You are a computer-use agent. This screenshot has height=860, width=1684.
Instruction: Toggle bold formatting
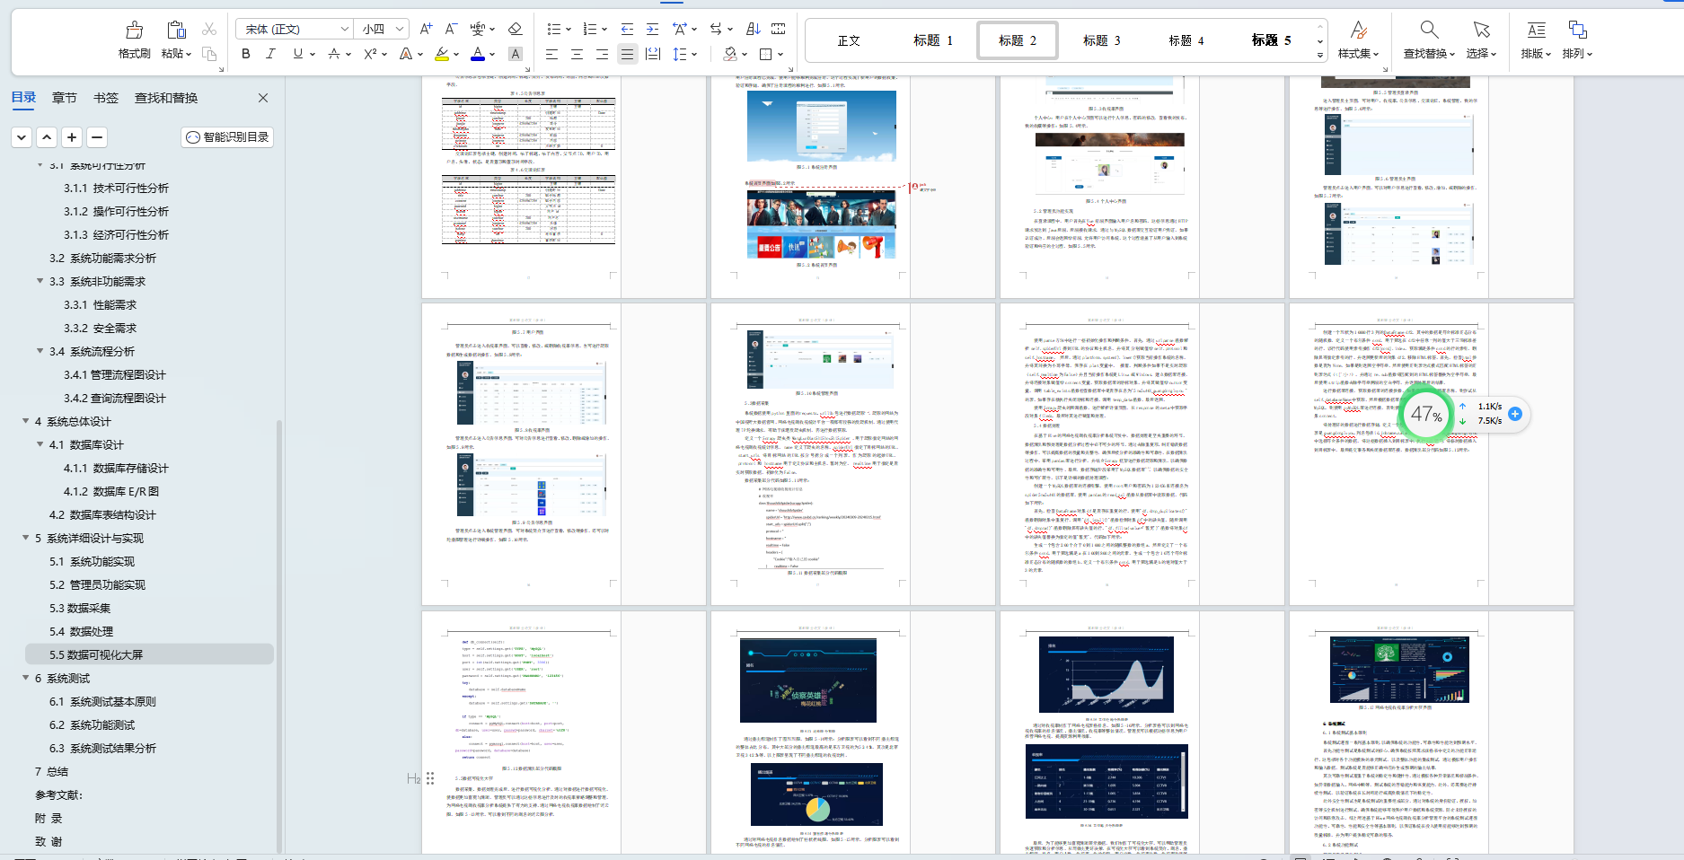(246, 54)
